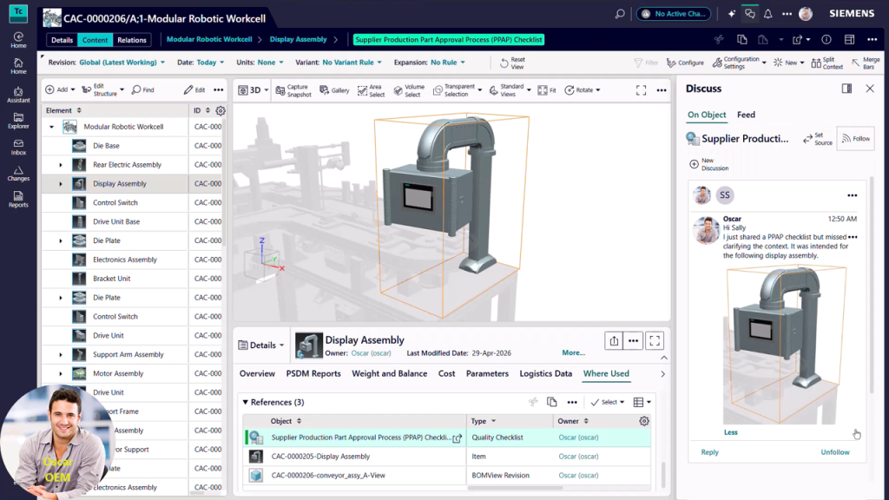Click Set Source in Discuss panel

coord(818,139)
